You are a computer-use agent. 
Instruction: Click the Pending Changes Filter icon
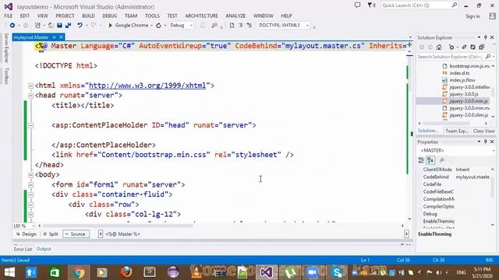[451, 47]
